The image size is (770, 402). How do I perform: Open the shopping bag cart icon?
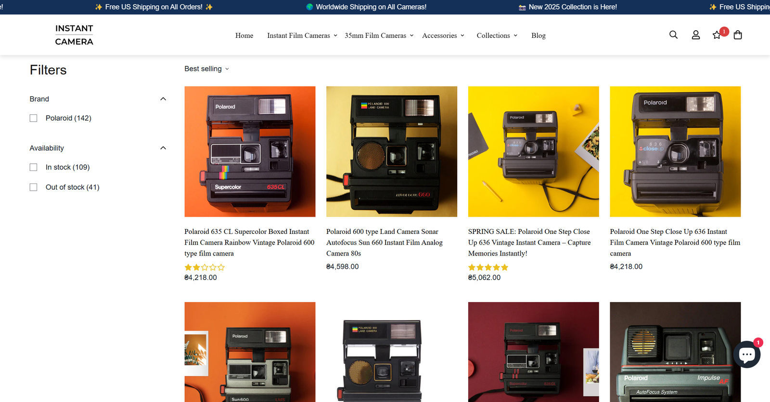click(737, 35)
